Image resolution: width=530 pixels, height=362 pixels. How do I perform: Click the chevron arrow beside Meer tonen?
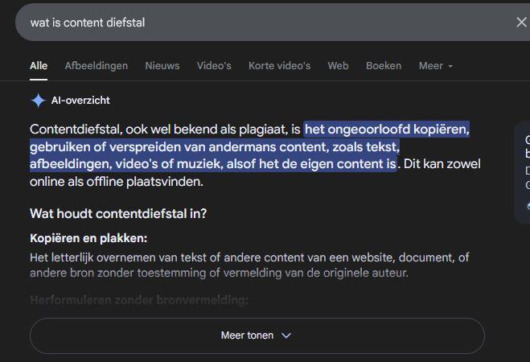click(286, 335)
